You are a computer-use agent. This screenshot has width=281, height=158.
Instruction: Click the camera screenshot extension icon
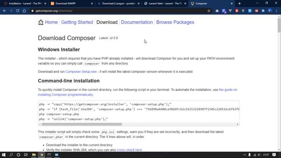click(x=217, y=11)
